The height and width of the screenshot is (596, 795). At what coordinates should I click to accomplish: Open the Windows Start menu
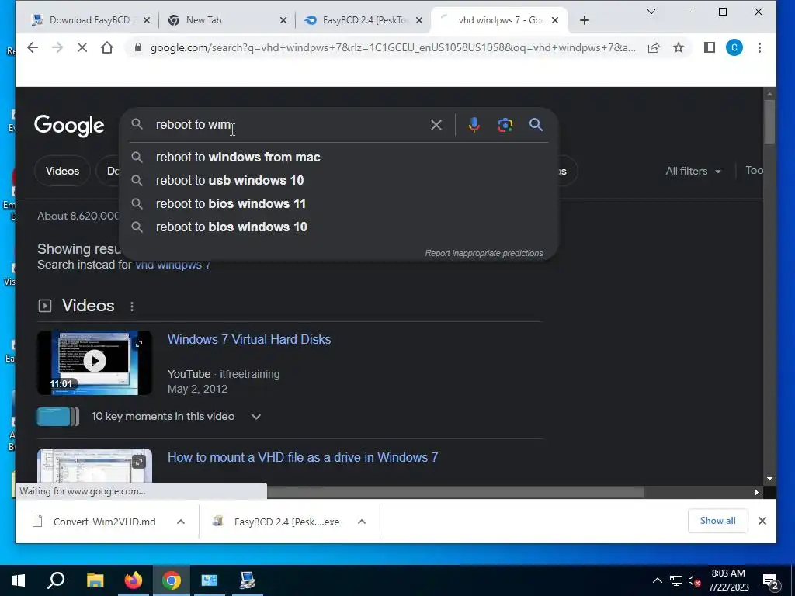19,580
